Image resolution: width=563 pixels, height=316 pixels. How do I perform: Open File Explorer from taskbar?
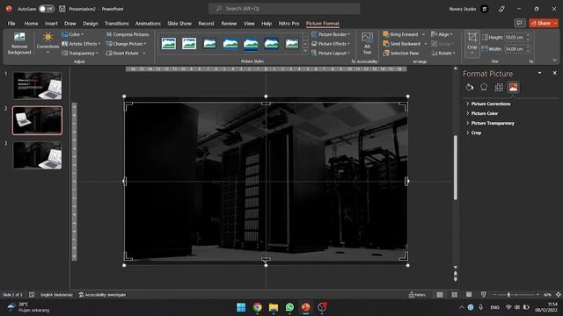[274, 307]
